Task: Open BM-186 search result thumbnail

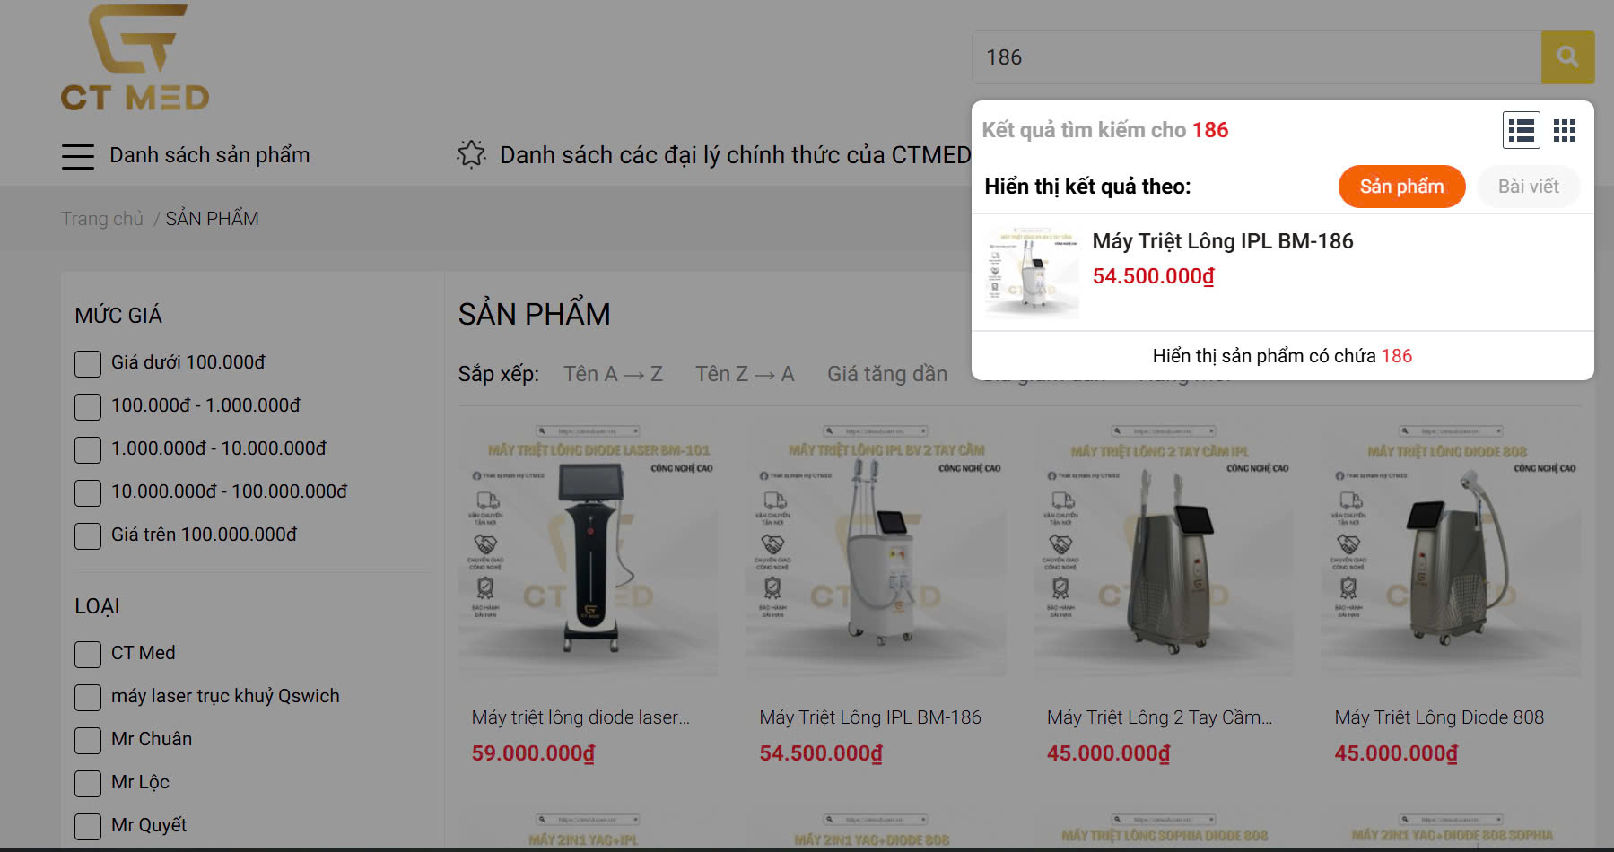Action: [x=1032, y=274]
